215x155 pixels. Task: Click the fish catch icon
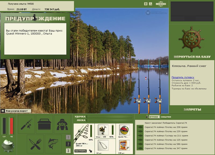pyautogui.click(x=53, y=144)
